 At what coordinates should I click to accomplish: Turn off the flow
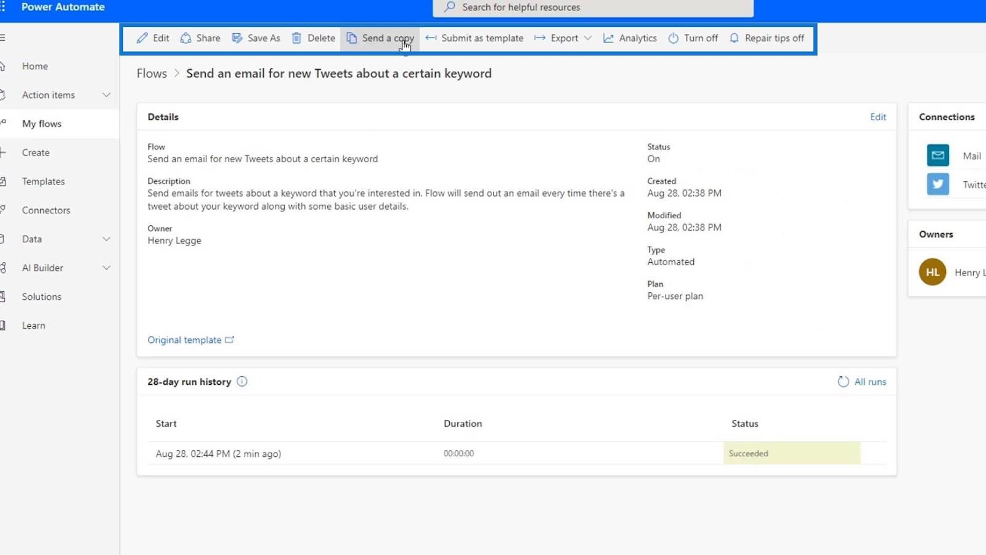click(x=693, y=38)
